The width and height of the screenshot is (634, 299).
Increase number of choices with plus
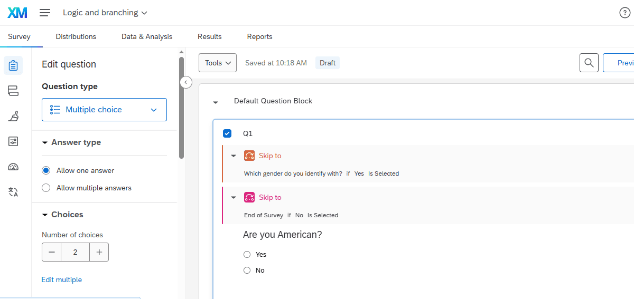(99, 252)
